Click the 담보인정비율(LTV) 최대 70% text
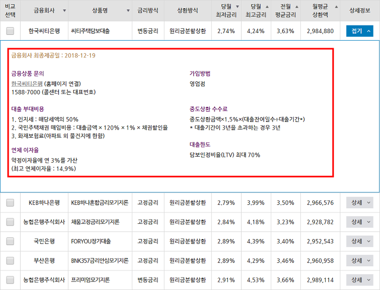Screen dimensions: 380x290 (x=225, y=155)
